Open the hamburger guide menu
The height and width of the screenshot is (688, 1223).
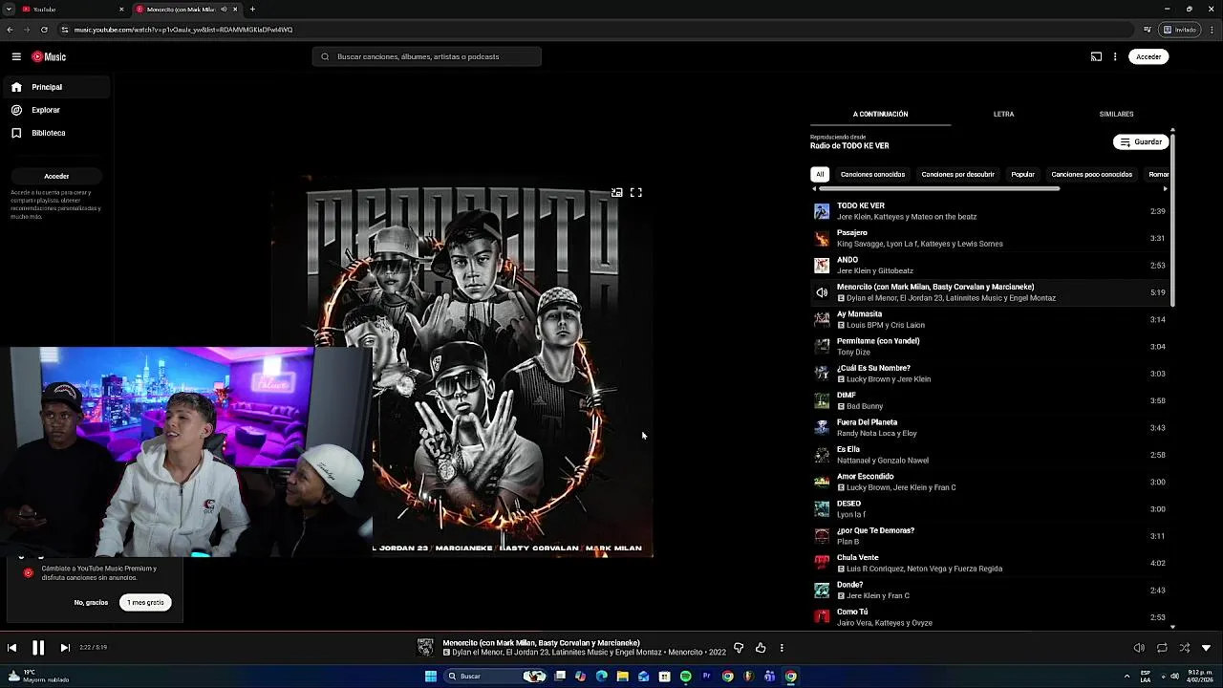tap(16, 56)
